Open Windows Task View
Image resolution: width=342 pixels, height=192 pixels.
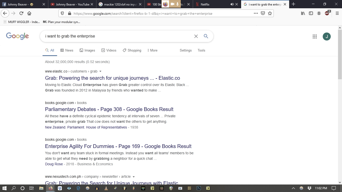(32, 188)
